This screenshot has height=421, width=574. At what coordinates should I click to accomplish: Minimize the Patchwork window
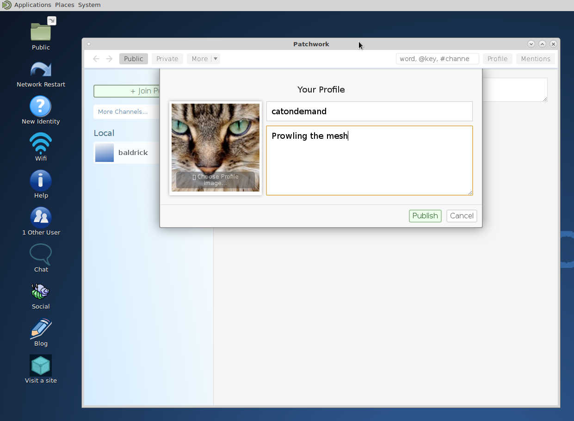(x=531, y=44)
